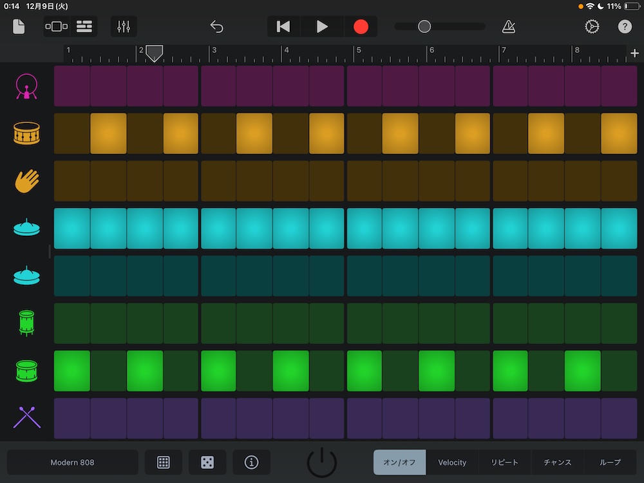Select the チャンス tab

coord(556,462)
